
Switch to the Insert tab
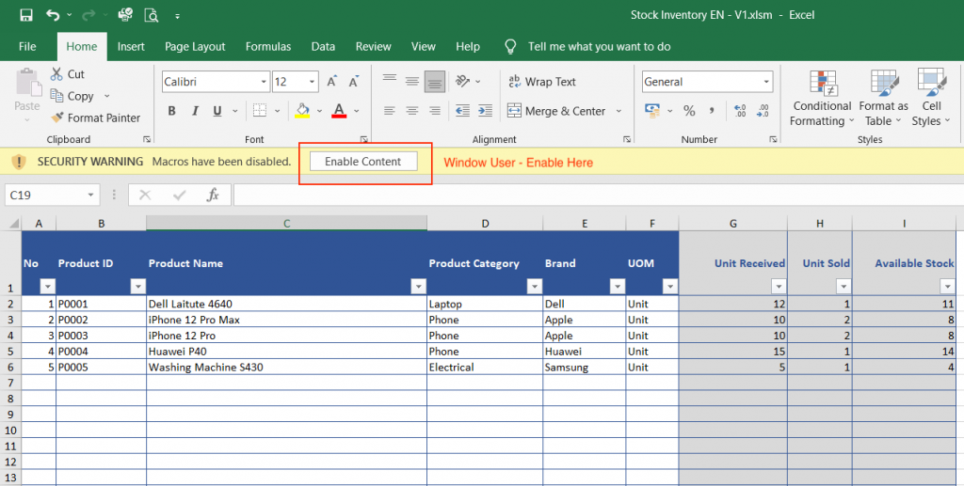pyautogui.click(x=131, y=47)
